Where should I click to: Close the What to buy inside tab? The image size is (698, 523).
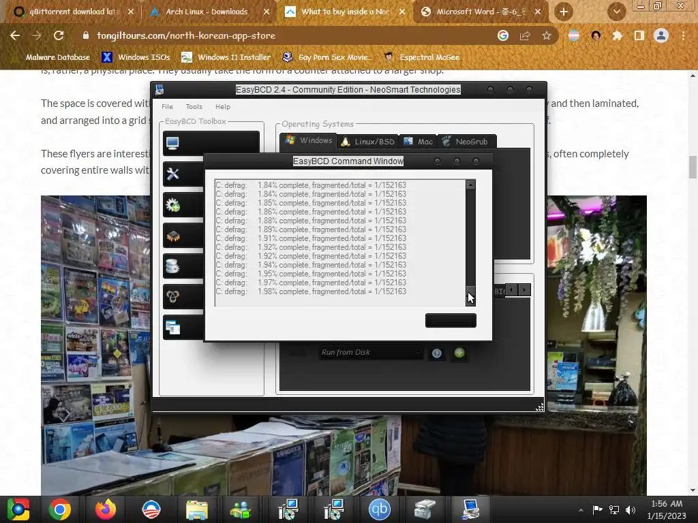(x=402, y=12)
